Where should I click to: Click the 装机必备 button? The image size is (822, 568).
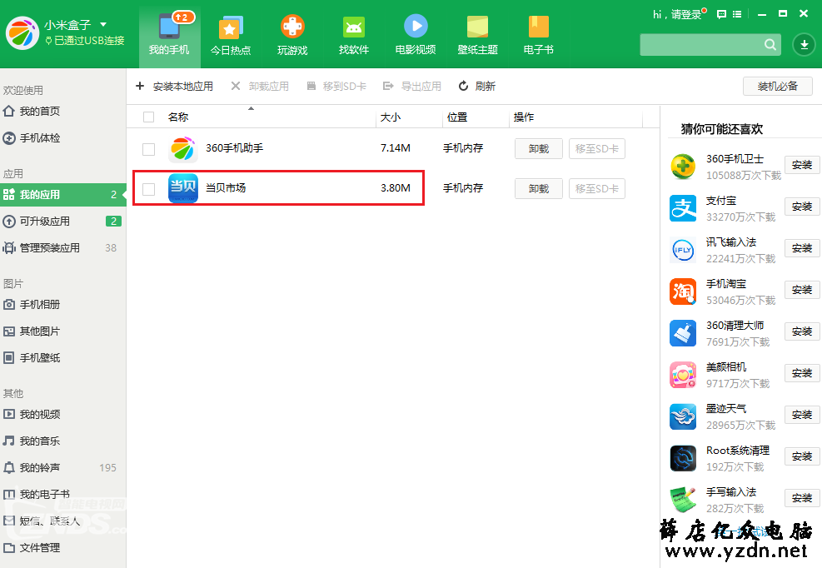777,86
